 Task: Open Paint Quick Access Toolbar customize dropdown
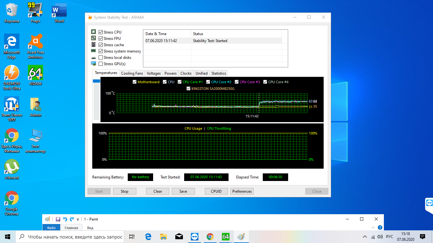78,219
